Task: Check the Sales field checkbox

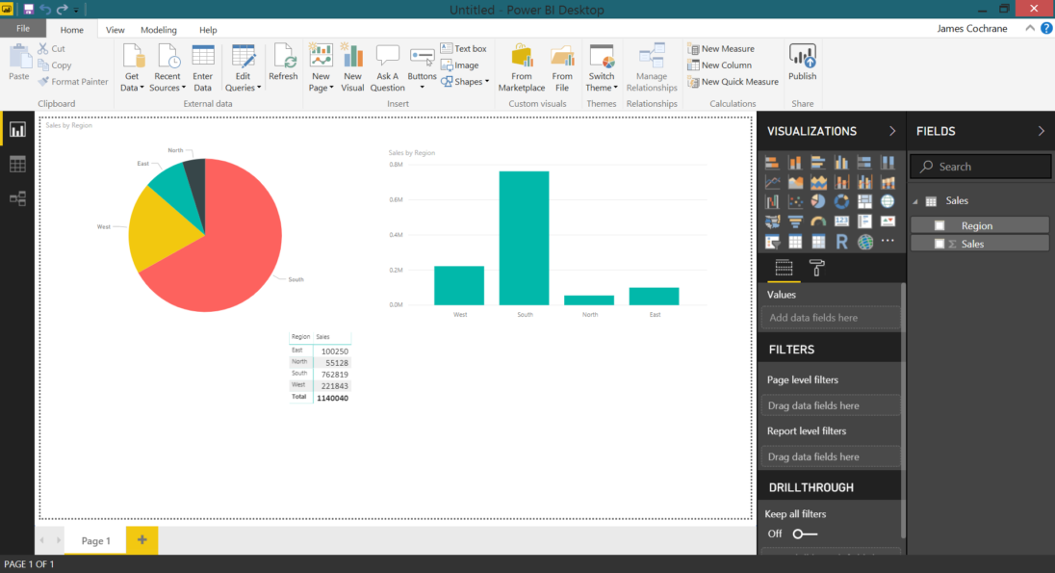Action: click(x=941, y=244)
